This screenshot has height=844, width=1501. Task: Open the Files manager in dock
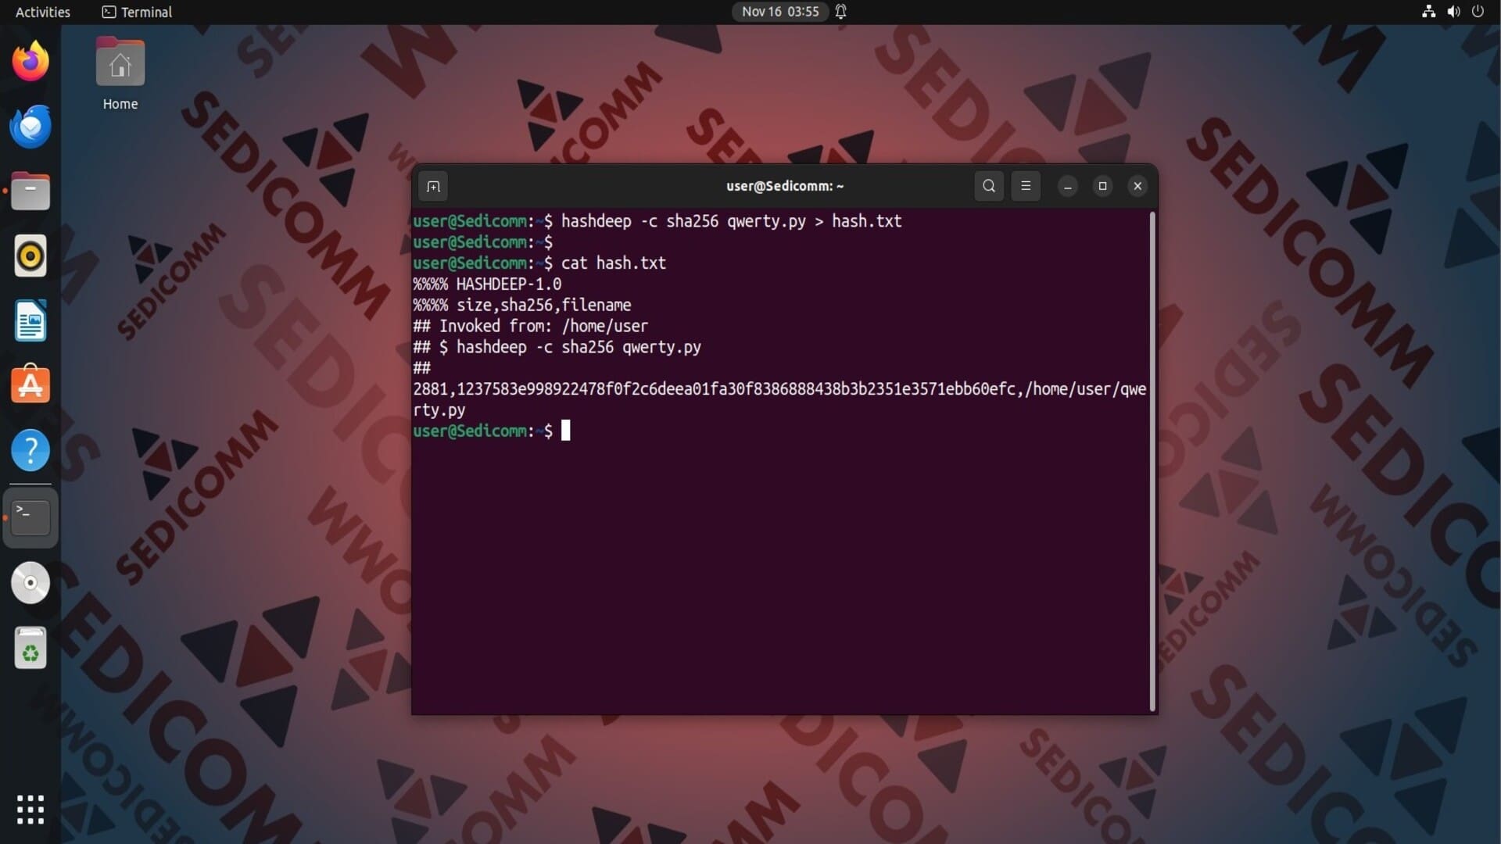[30, 191]
